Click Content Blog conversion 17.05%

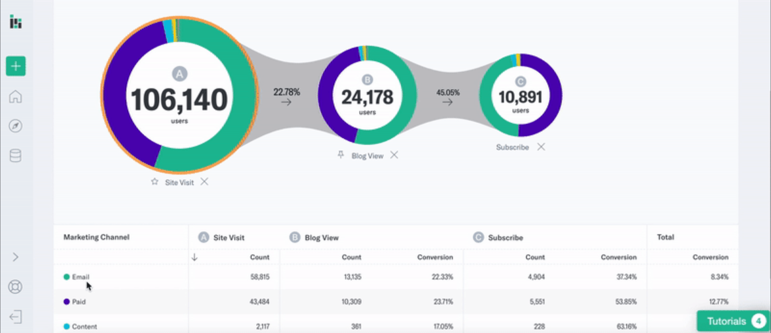(x=443, y=326)
